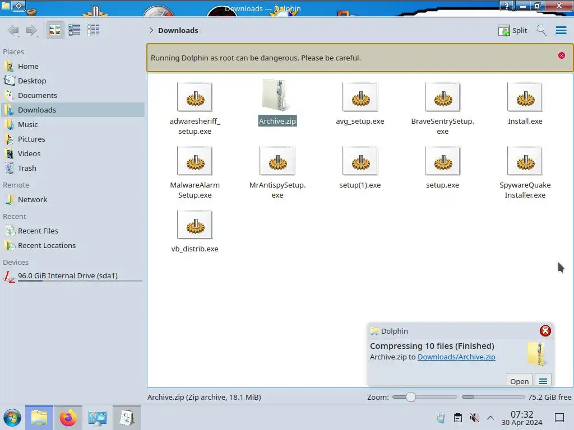
Task: Click Open in the notification
Action: (519, 380)
